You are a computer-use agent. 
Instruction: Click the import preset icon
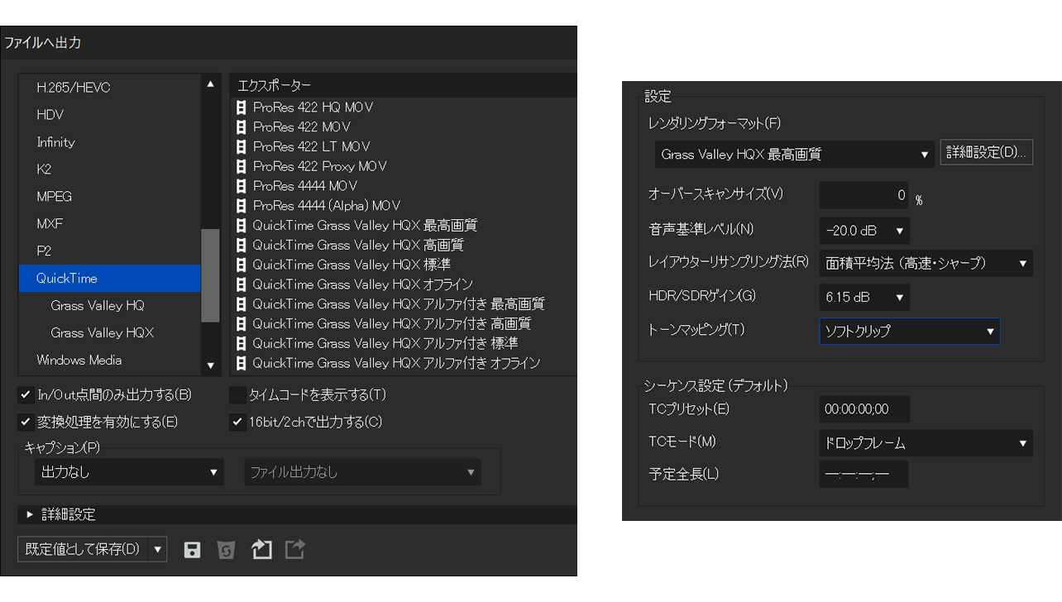(x=261, y=549)
